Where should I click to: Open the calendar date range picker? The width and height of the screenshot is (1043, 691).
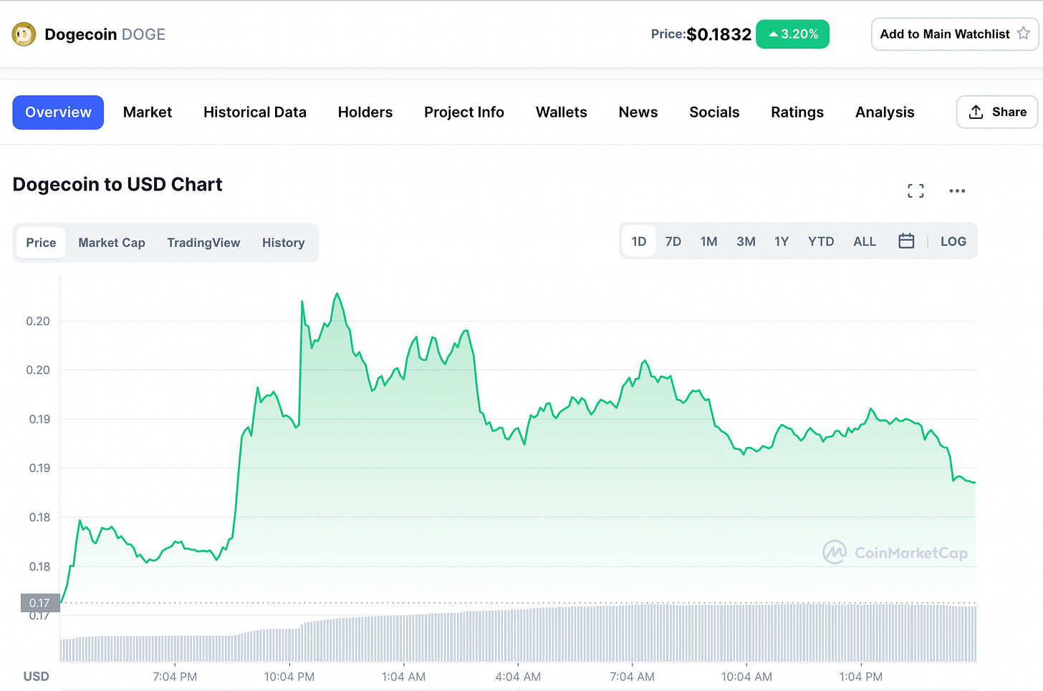click(906, 241)
